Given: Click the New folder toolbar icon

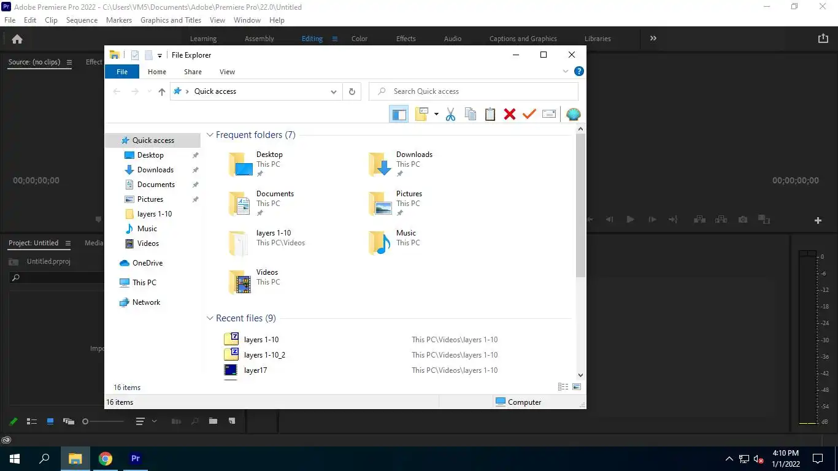Looking at the screenshot, I should click(x=421, y=114).
